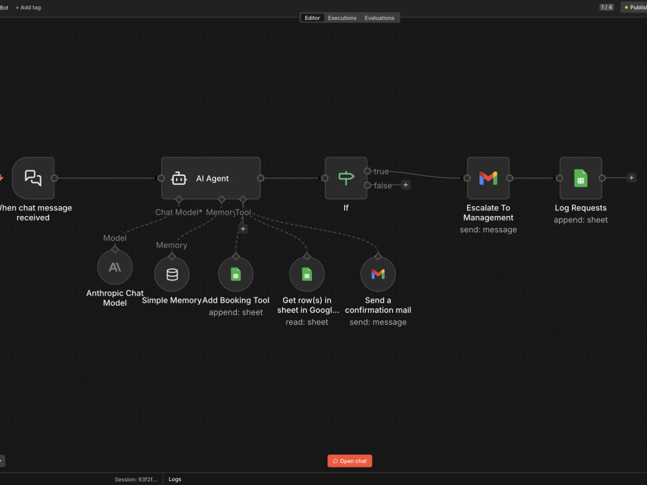The width and height of the screenshot is (647, 485).
Task: Click the Anthropic Chat Model label
Action: [115, 297]
